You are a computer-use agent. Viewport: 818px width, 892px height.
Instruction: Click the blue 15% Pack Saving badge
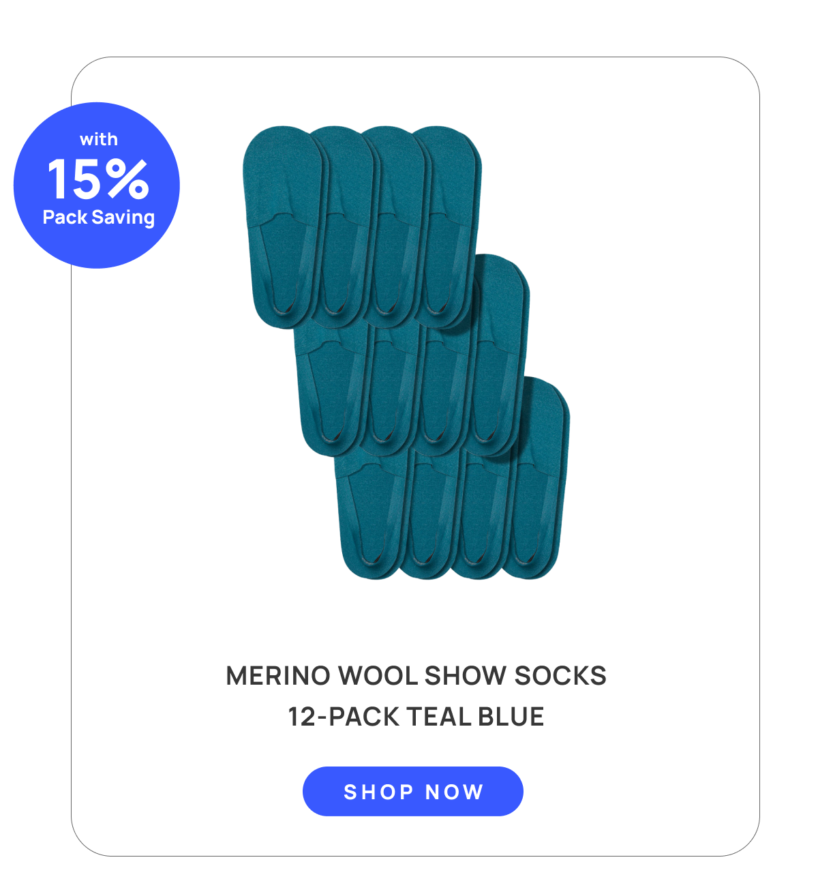[97, 185]
